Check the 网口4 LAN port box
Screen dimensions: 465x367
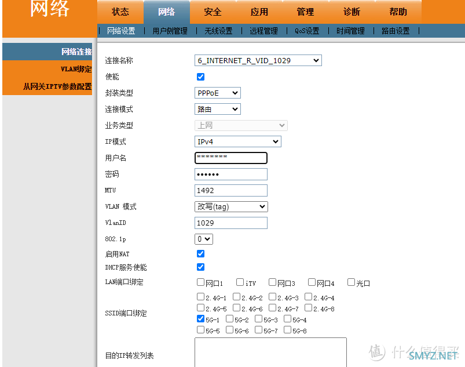[x=312, y=282]
